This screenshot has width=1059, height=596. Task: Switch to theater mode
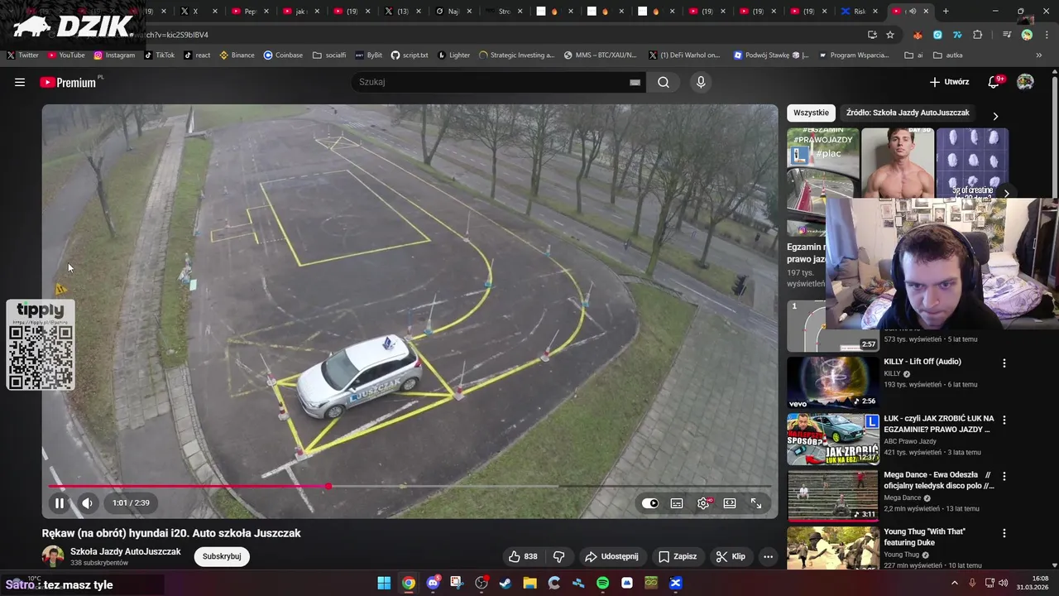click(730, 502)
